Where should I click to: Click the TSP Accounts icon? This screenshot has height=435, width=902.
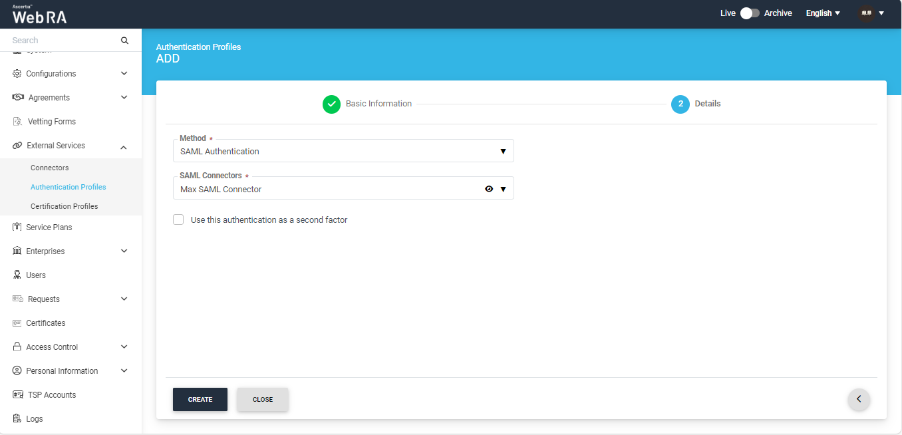[18, 395]
